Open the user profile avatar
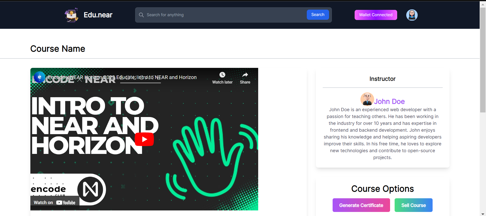 tap(412, 15)
